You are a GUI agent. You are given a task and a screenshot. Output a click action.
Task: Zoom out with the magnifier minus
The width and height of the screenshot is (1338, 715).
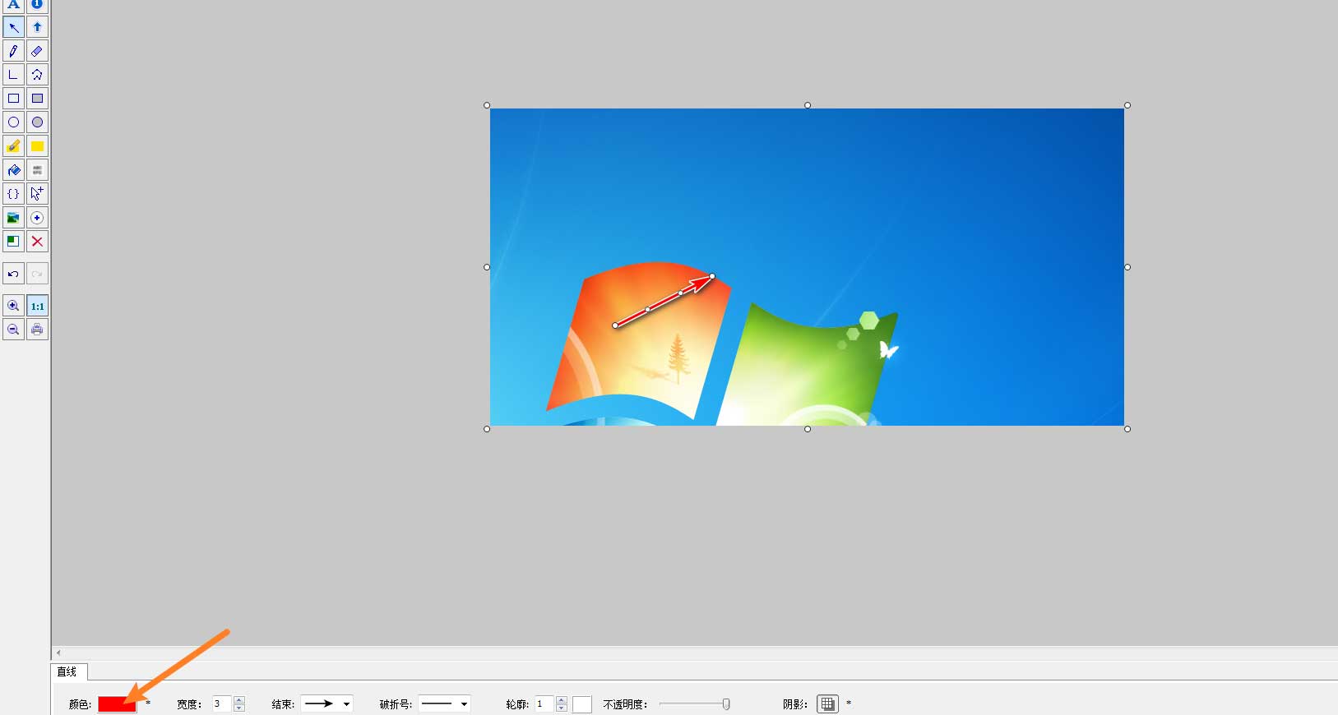(x=13, y=330)
